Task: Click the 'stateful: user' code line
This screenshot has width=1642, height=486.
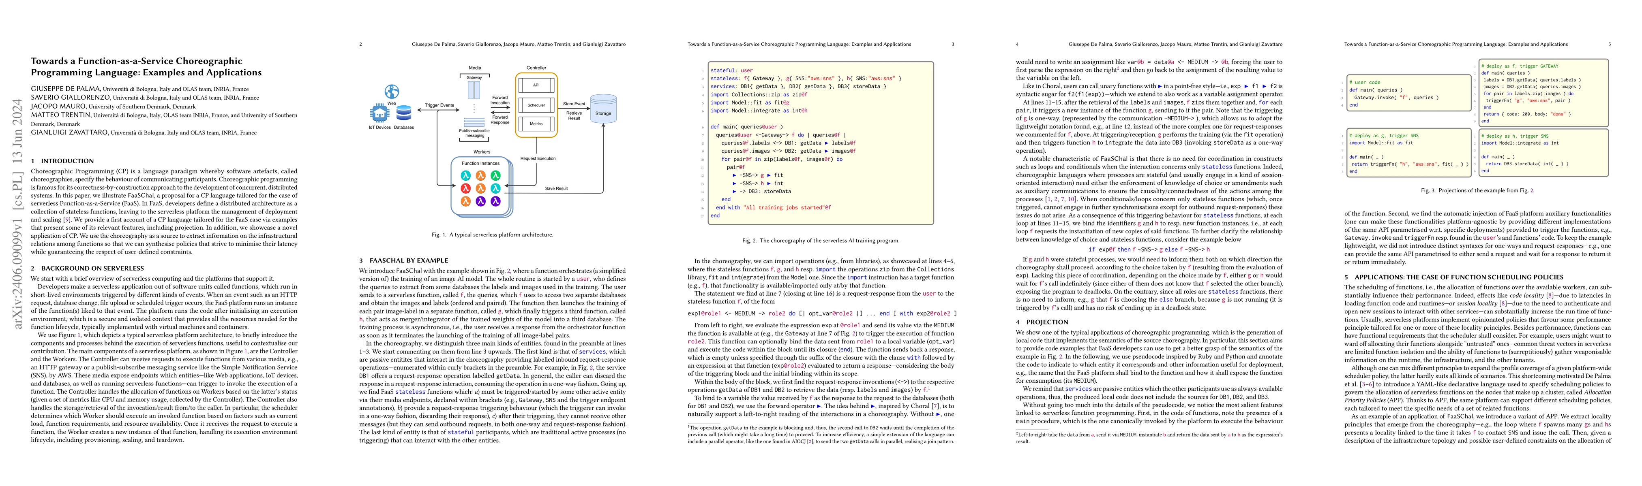Action: [x=732, y=71]
